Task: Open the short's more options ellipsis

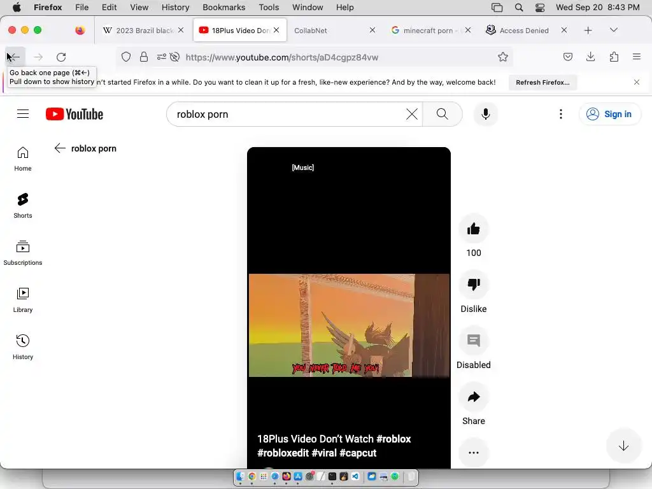Action: pyautogui.click(x=473, y=453)
